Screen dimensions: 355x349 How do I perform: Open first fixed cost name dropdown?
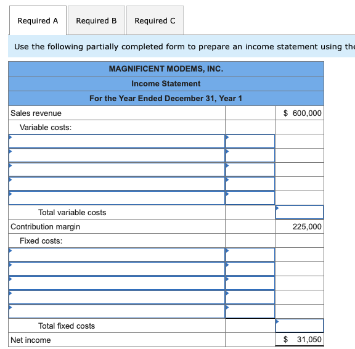tap(117, 255)
